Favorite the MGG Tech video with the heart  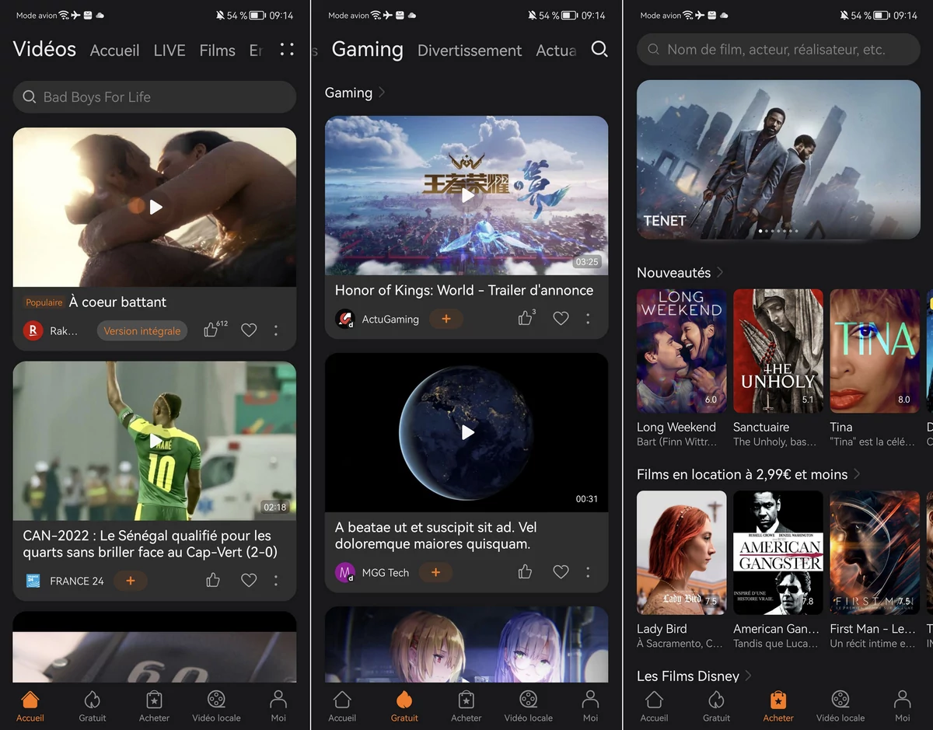(561, 572)
